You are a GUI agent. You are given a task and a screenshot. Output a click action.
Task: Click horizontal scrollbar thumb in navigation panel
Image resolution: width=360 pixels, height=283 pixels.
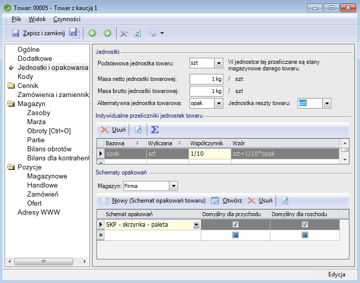tap(44, 261)
